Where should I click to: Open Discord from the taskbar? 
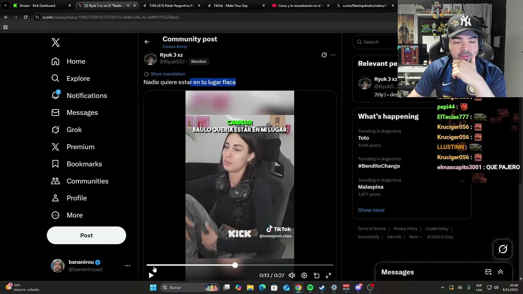tap(358, 287)
